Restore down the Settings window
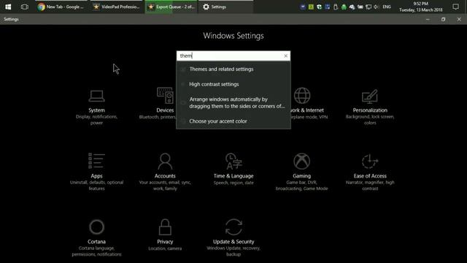This screenshot has height=263, width=467. (x=443, y=20)
